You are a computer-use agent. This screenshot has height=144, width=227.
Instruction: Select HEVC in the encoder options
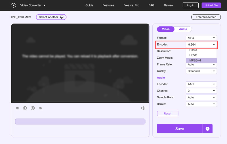(201, 55)
